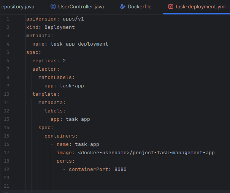Click the Deployment value on the kind line

click(x=60, y=27)
